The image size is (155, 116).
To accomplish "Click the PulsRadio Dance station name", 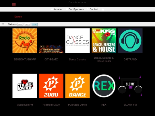I will point(77,105).
